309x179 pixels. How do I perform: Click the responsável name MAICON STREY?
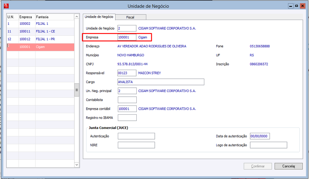tap(149, 73)
